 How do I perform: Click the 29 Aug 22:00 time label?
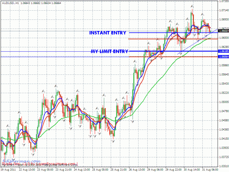click(174, 170)
